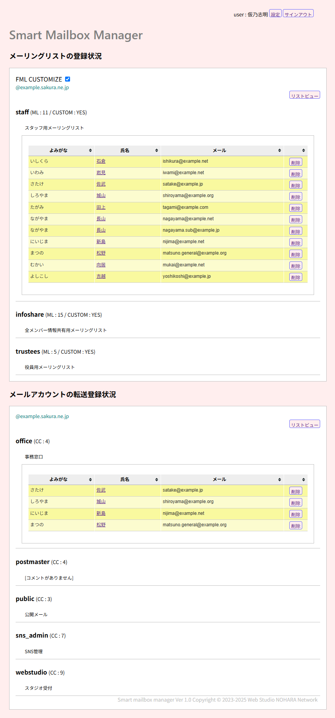The image size is (335, 718).
Task: Click sort arrow above staff list 削除 column
Action: coord(303,151)
